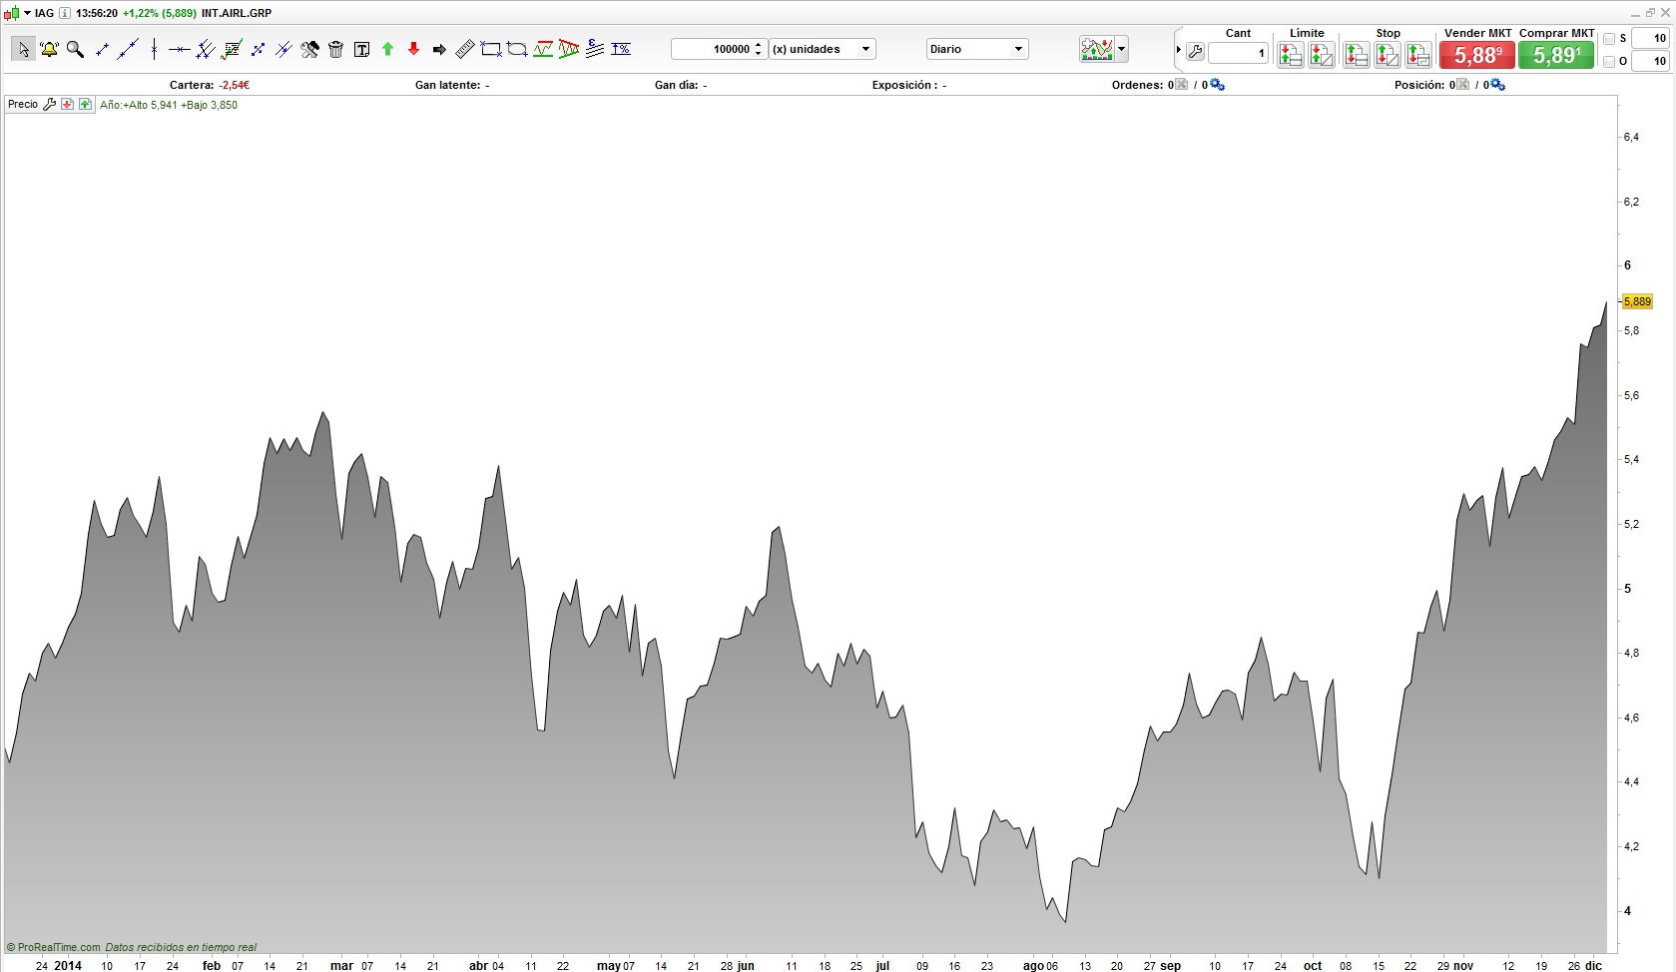Open the tools hammer and wrench icon
This screenshot has height=972, width=1676.
309,49
